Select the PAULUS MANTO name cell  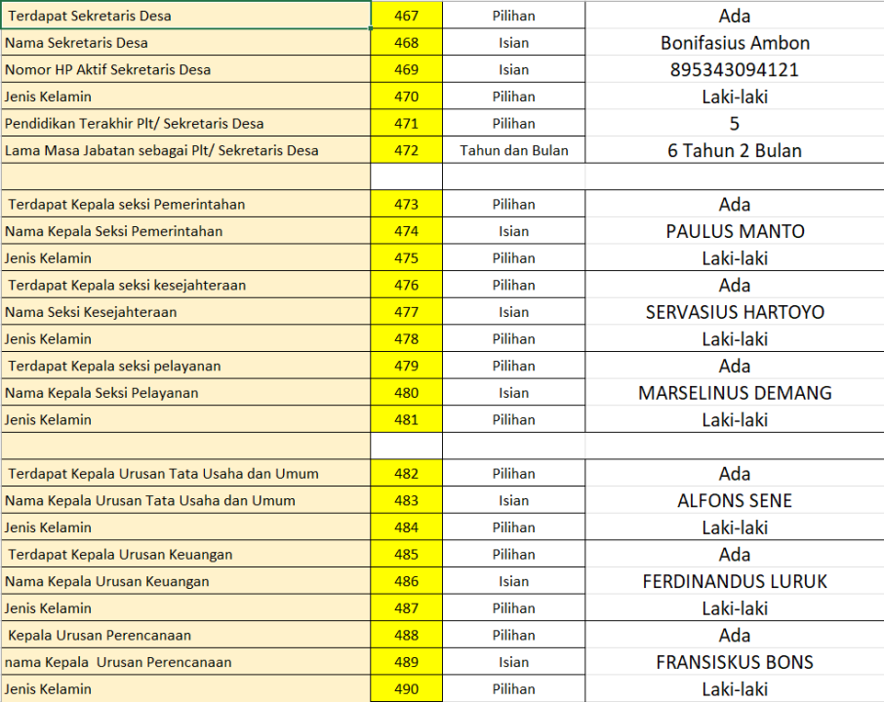tap(734, 232)
